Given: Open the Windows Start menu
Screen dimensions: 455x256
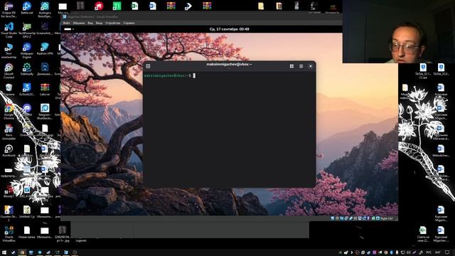Looking at the screenshot, I should pyautogui.click(x=4, y=252).
